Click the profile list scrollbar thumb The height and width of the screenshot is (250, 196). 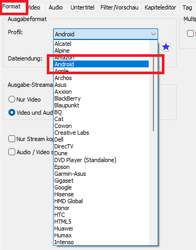click(153, 94)
